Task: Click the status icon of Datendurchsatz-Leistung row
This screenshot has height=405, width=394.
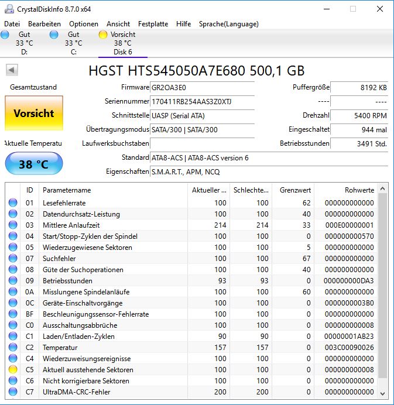Action: pos(13,214)
